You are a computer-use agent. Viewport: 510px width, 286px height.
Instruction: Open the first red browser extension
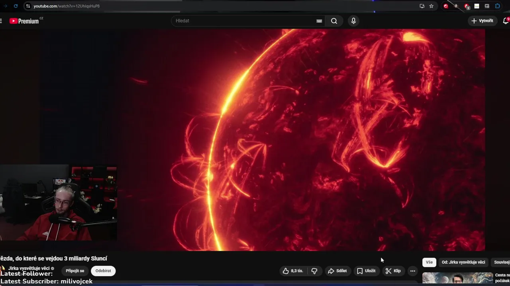(445, 6)
